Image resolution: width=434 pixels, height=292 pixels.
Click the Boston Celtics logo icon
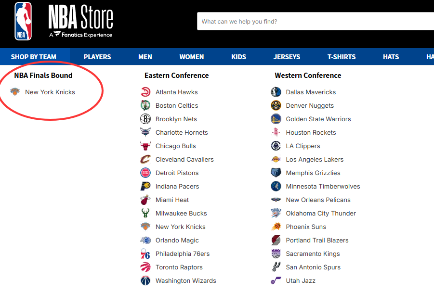pos(145,105)
